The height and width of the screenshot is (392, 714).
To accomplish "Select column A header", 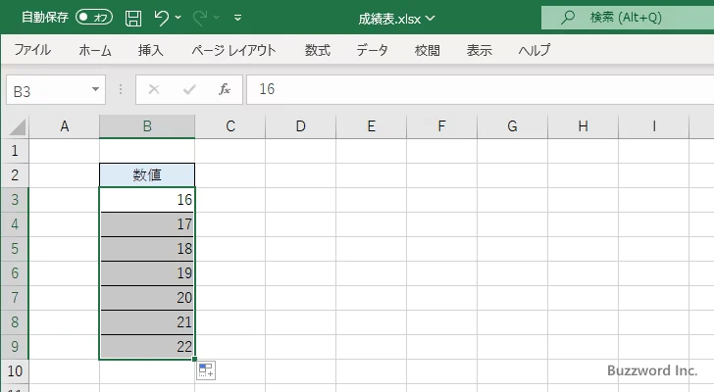I will pos(64,126).
